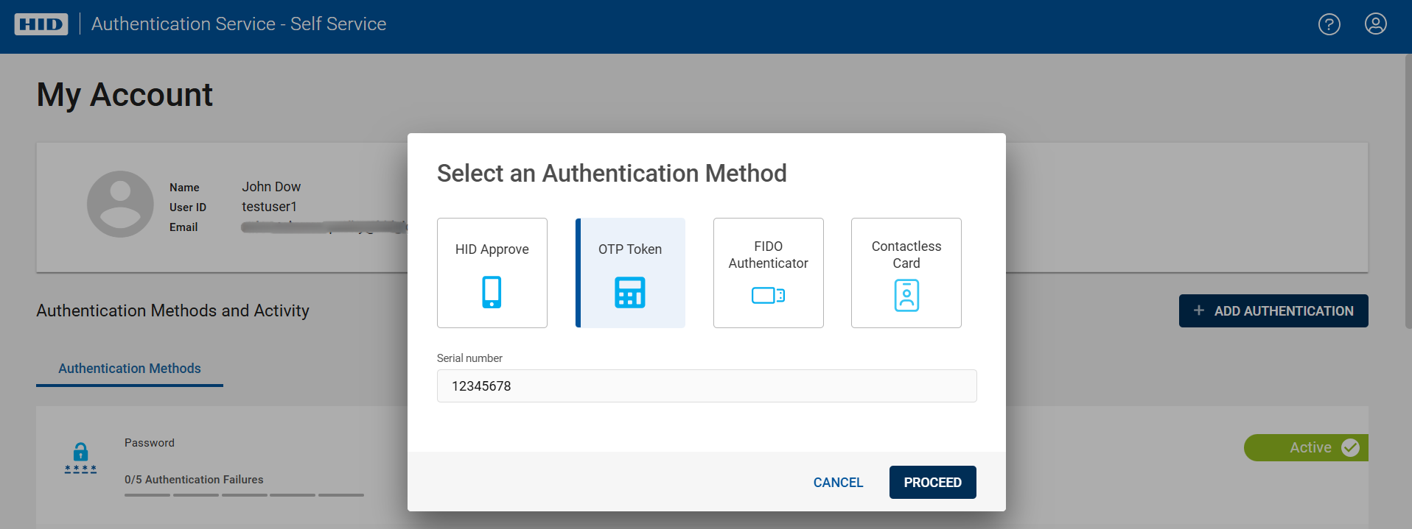
Task: Click the 'Active' status label text
Action: click(1310, 447)
